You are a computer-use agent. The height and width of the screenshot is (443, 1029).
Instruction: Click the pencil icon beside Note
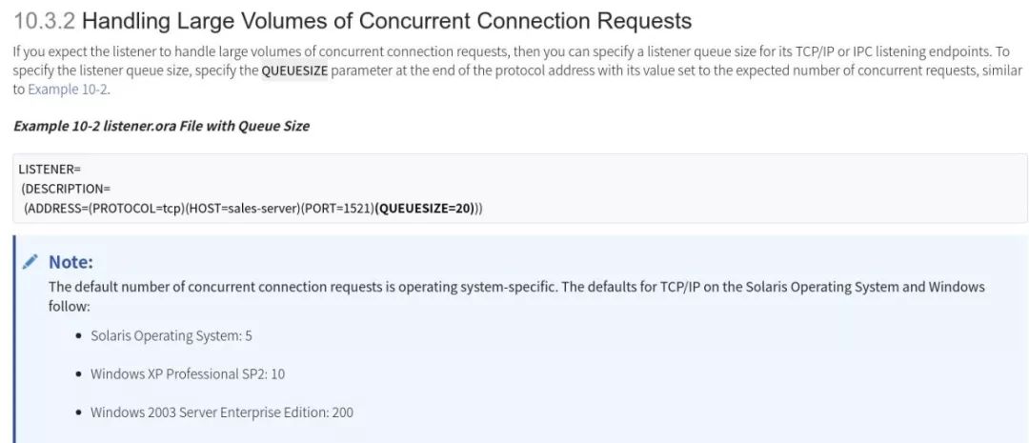coord(30,262)
